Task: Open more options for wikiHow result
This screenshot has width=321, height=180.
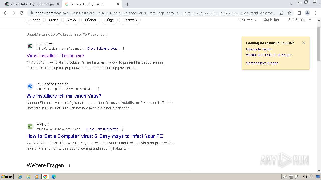Action: 123,129
